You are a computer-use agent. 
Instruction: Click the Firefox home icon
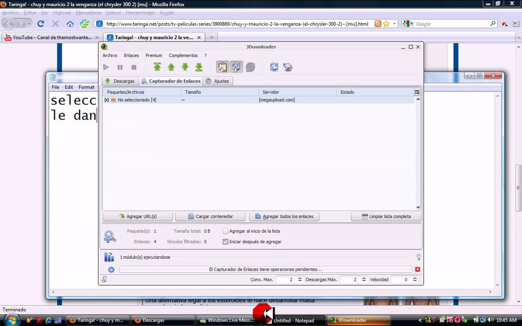70,24
